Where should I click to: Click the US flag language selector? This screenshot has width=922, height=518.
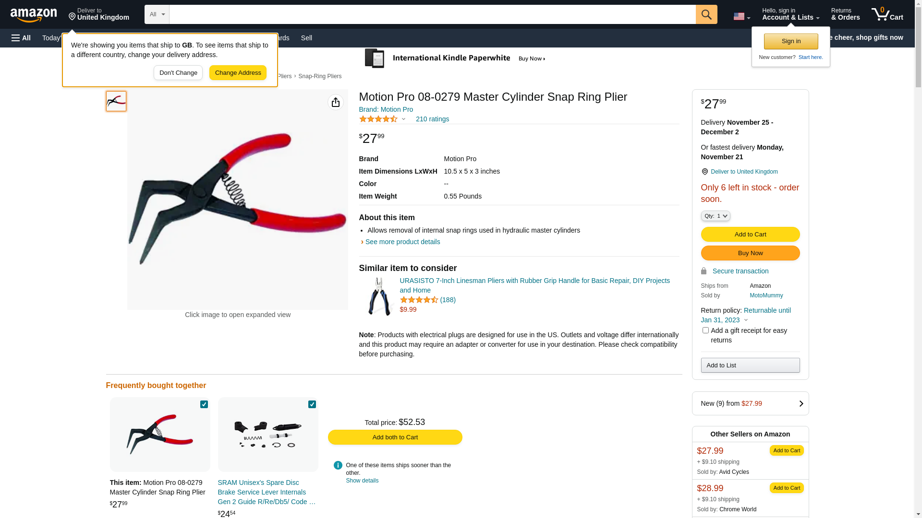[x=741, y=16]
